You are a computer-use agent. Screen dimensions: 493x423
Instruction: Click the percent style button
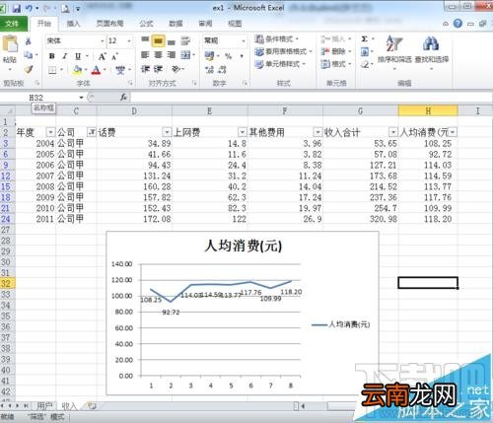228,56
